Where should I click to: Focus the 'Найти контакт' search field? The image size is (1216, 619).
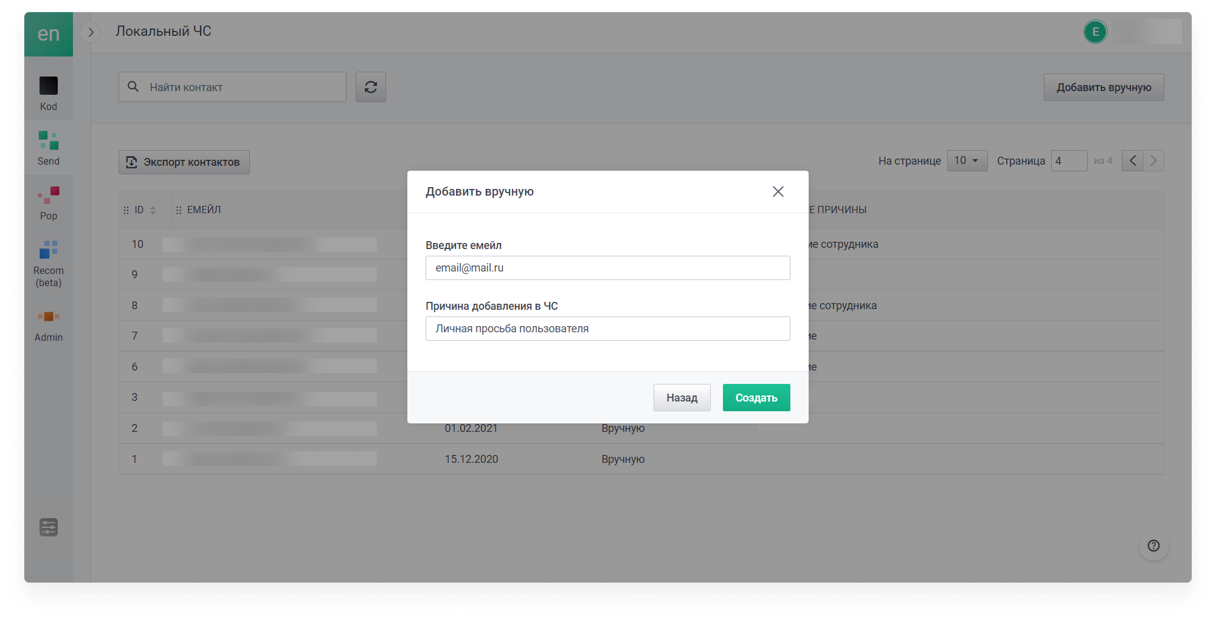coord(232,87)
